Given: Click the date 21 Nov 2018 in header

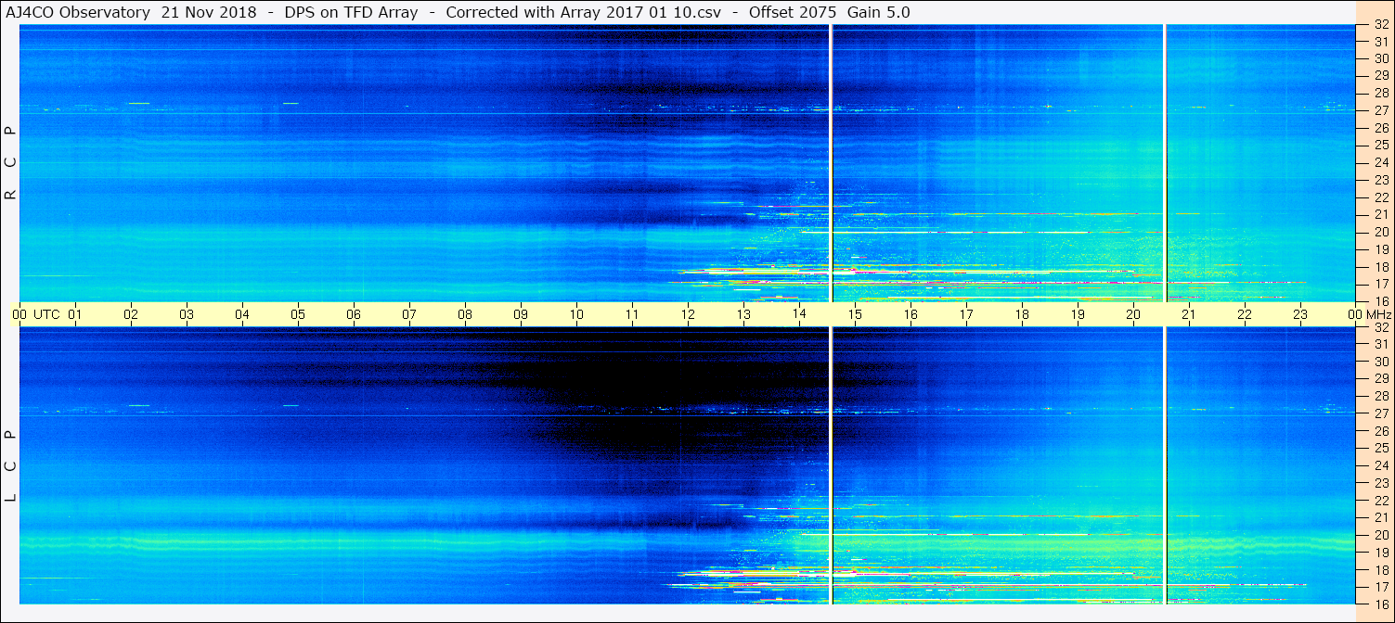Looking at the screenshot, I should click(x=210, y=12).
